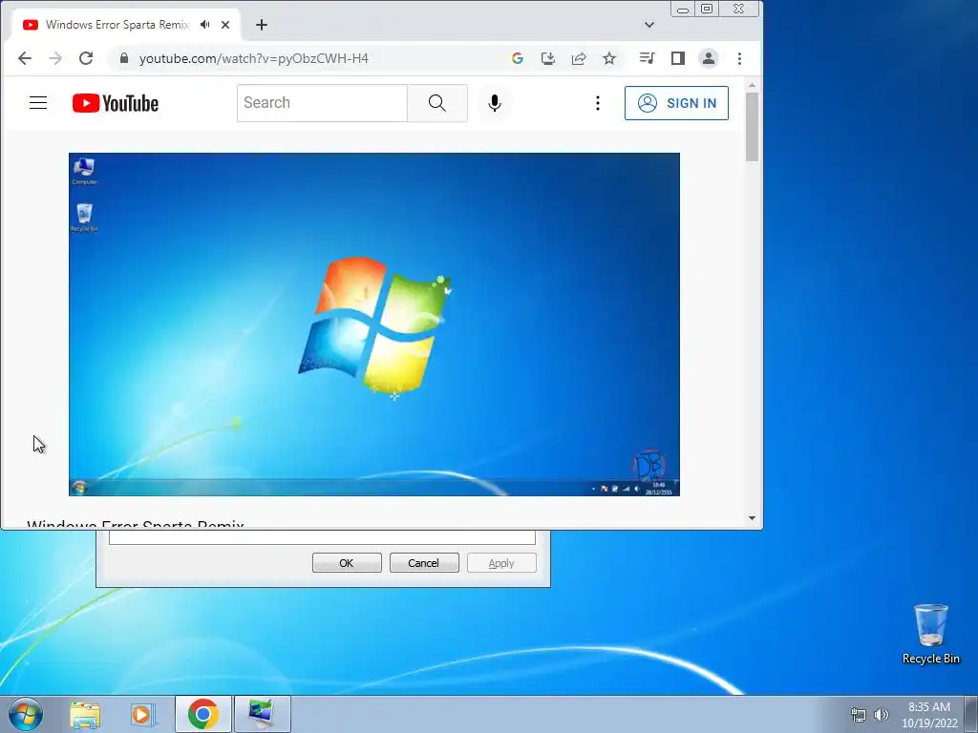Click the YouTube search magnifier button

click(437, 103)
